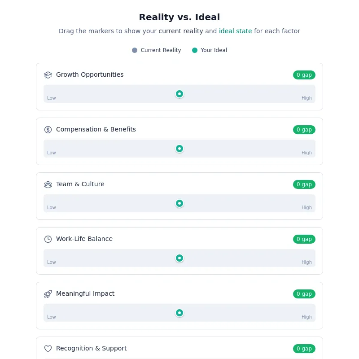
Task: Click the 0 gap badge on Recognition & Support
Action: point(304,349)
